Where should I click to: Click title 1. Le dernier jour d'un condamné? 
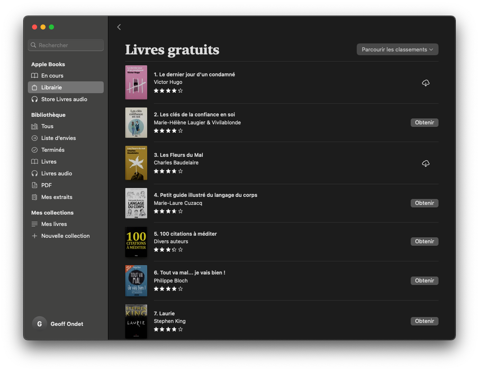point(194,75)
